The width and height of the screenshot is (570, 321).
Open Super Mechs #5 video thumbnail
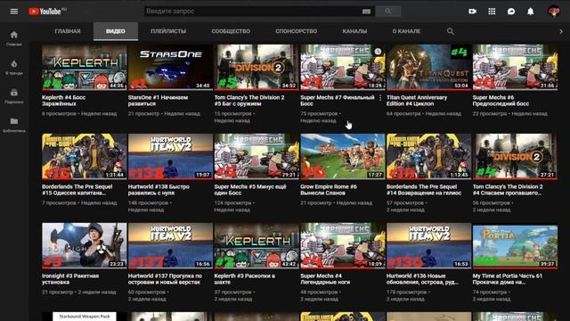[256, 156]
